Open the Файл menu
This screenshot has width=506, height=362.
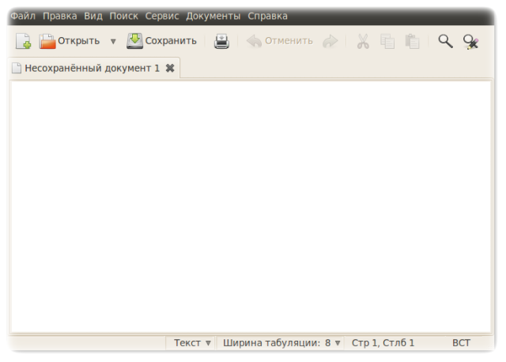click(23, 16)
